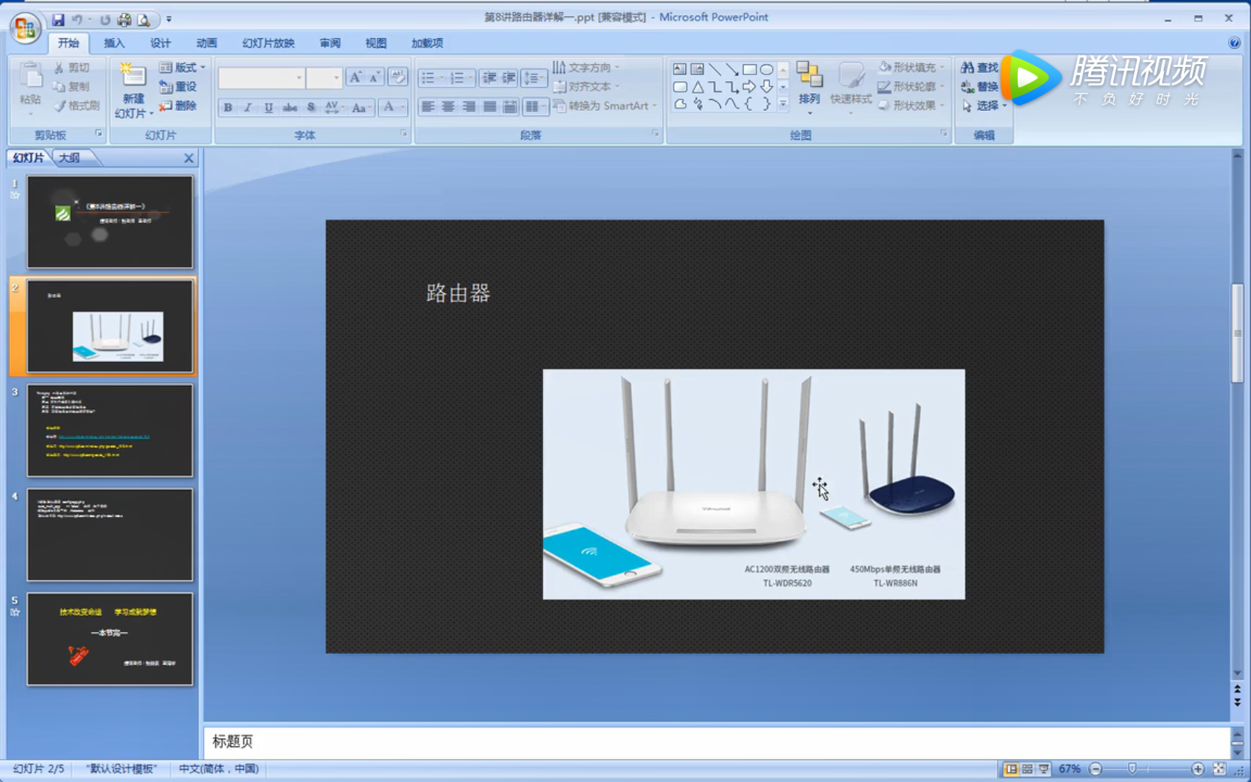
Task: Toggle Italic formatting
Action: coord(248,107)
